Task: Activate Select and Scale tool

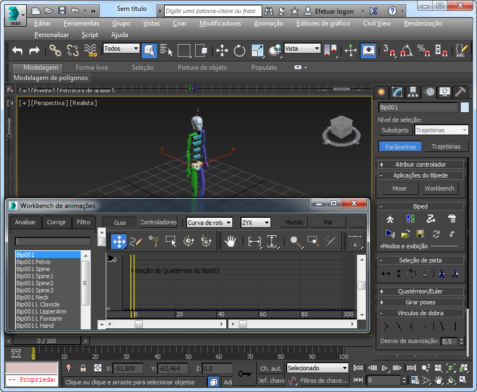Action: 257,51
